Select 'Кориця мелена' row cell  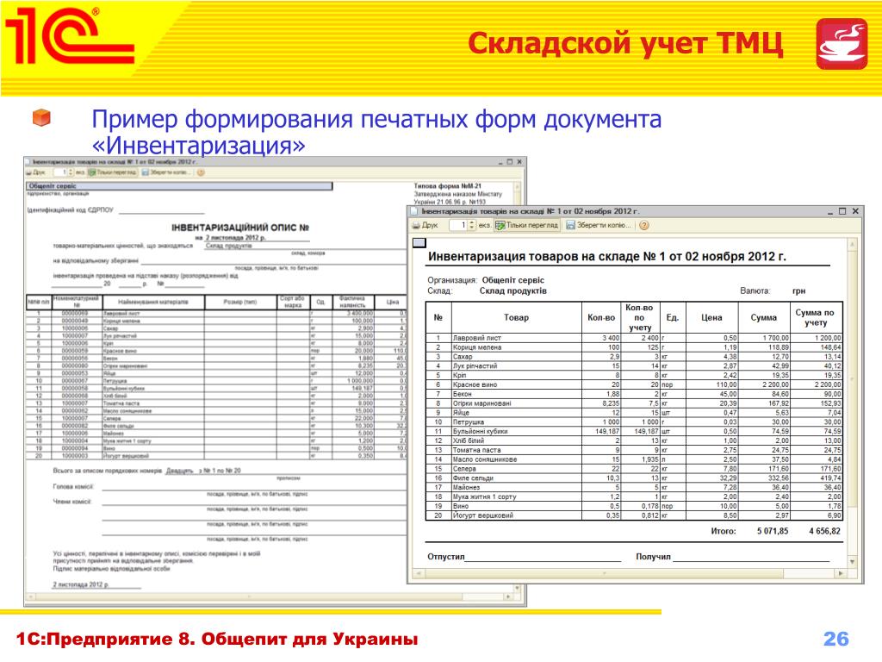tap(517, 347)
